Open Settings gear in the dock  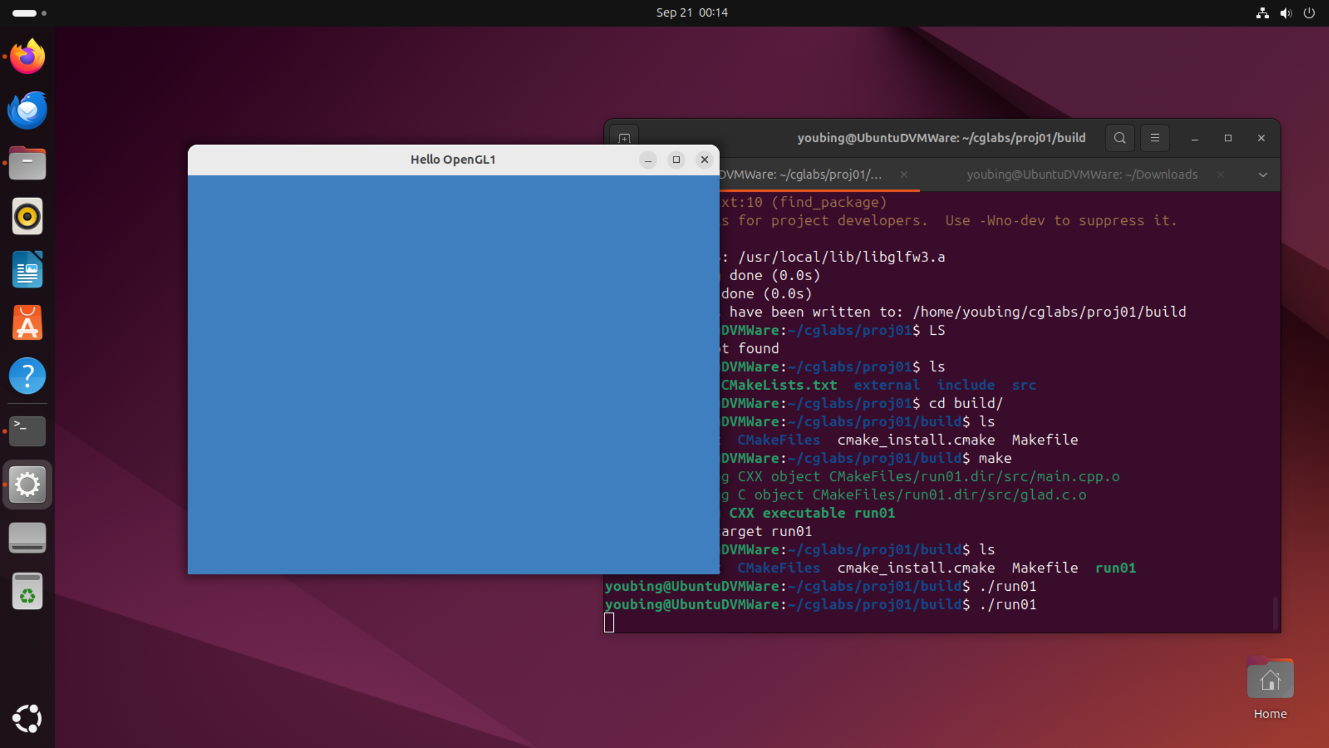point(27,484)
